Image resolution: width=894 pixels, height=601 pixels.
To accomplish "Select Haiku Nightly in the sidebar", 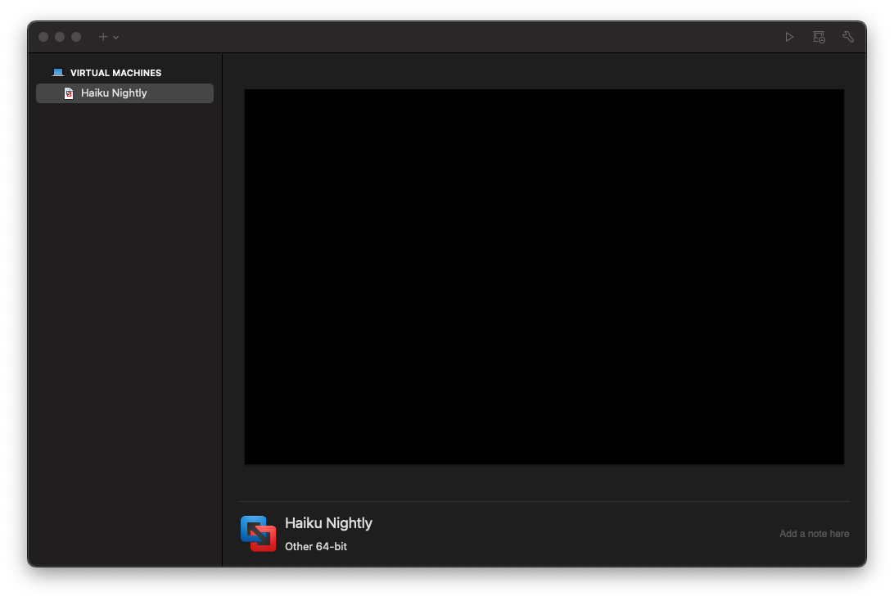I will [x=125, y=93].
